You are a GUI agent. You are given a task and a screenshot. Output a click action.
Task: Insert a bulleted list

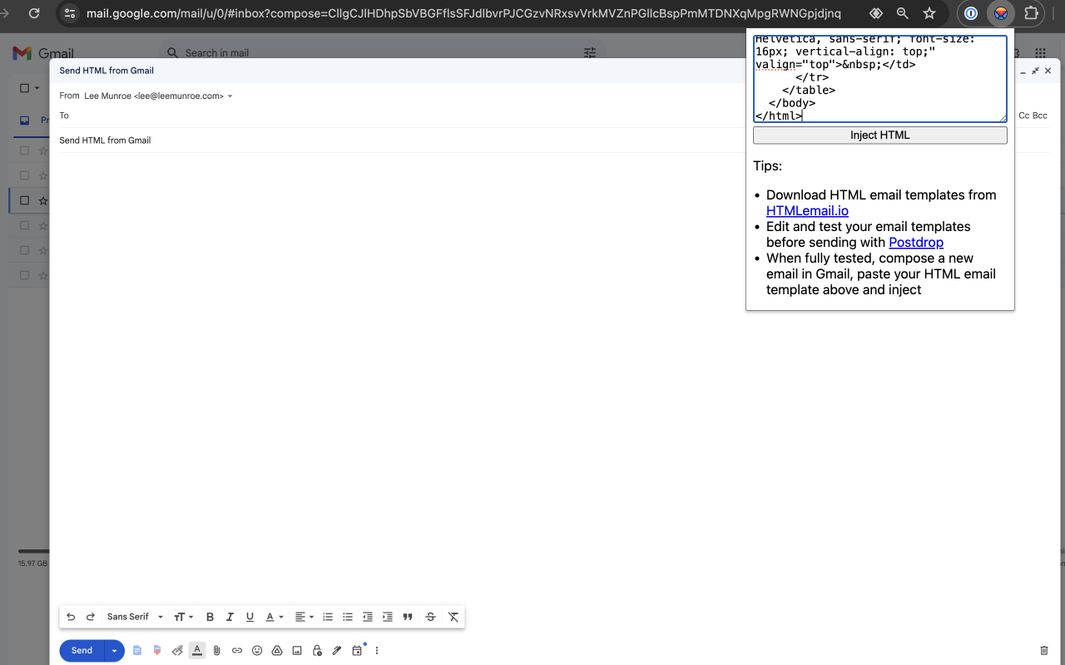coord(348,617)
